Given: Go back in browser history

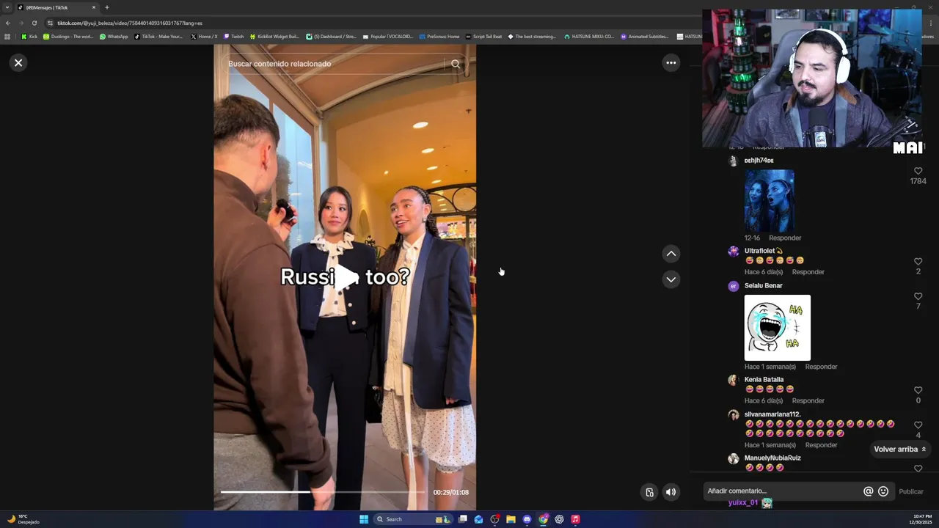Looking at the screenshot, I should coord(8,23).
